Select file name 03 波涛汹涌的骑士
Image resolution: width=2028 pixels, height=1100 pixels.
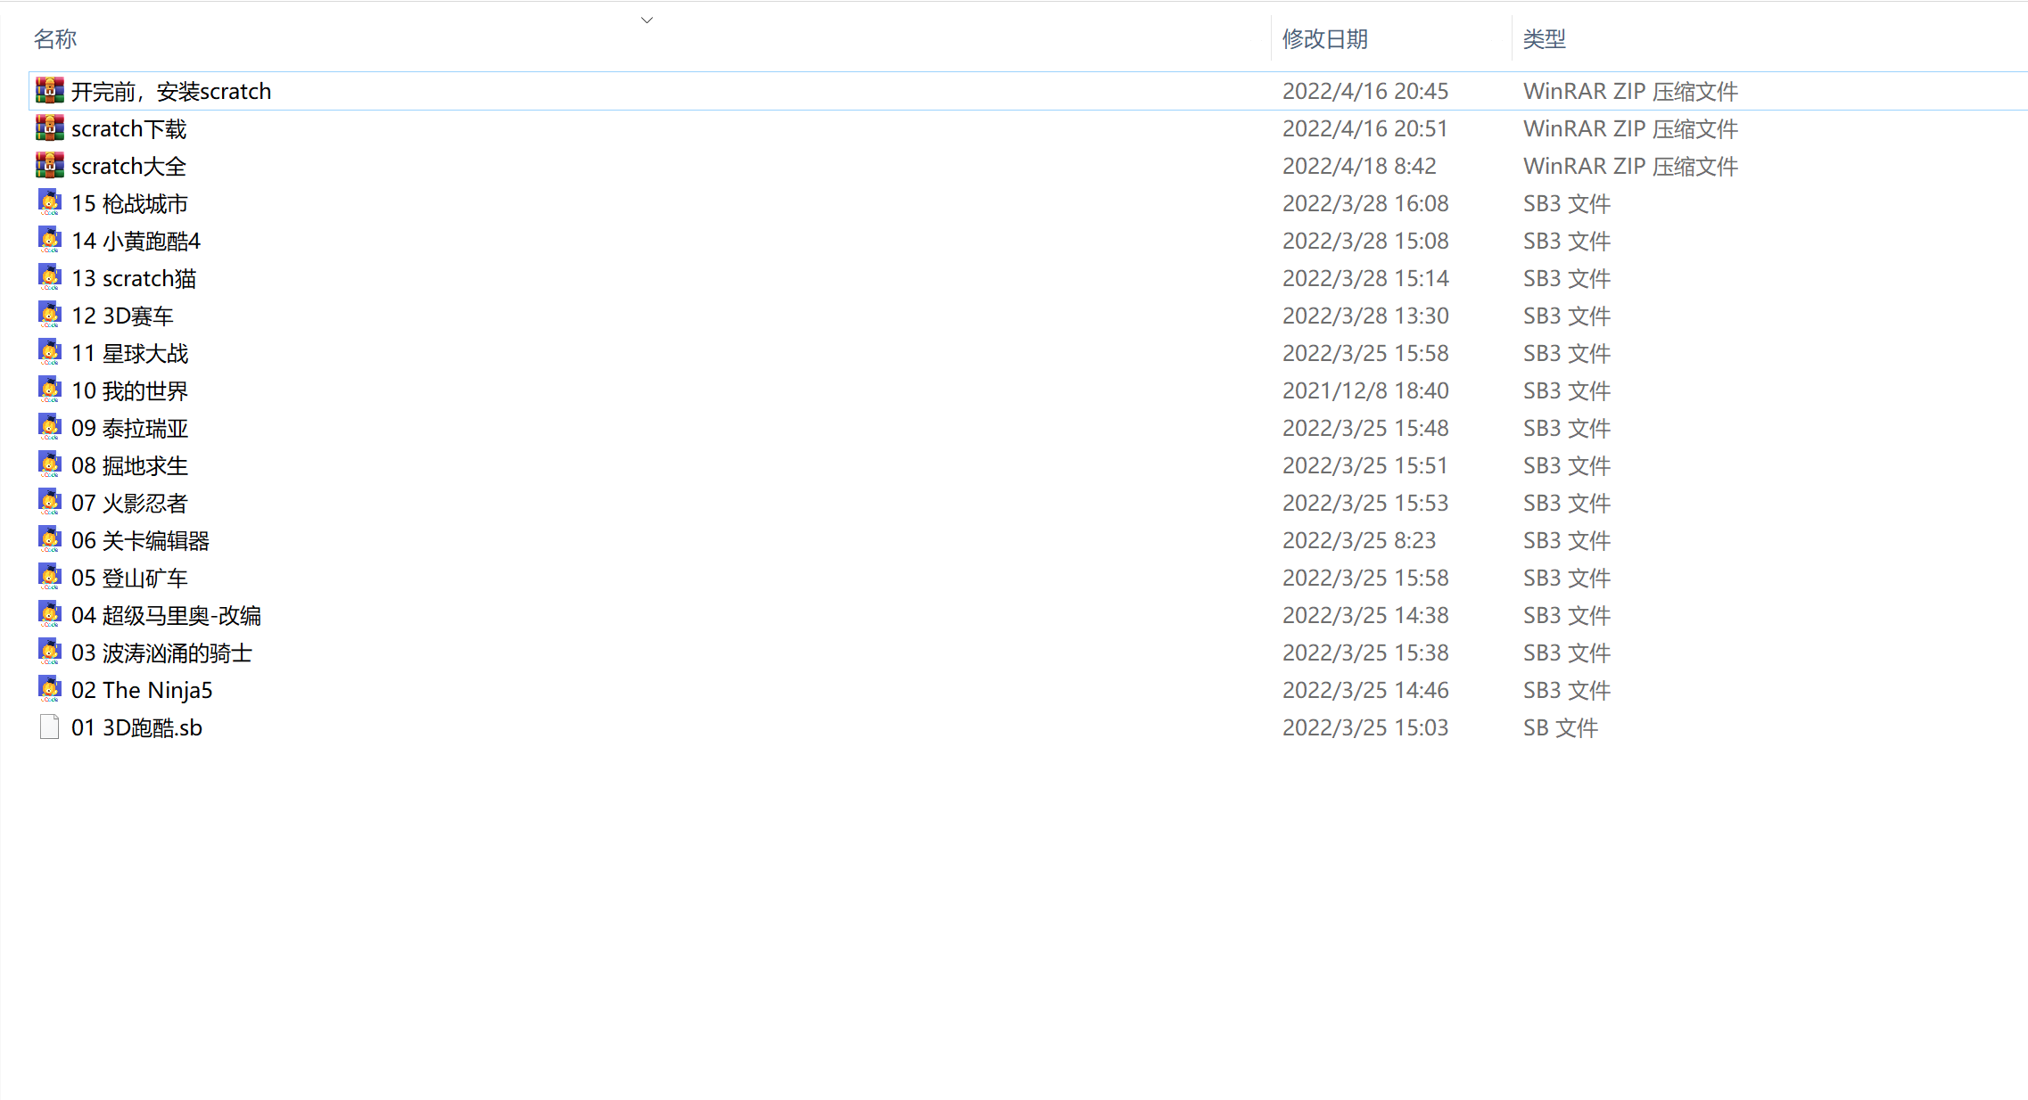tap(162, 653)
